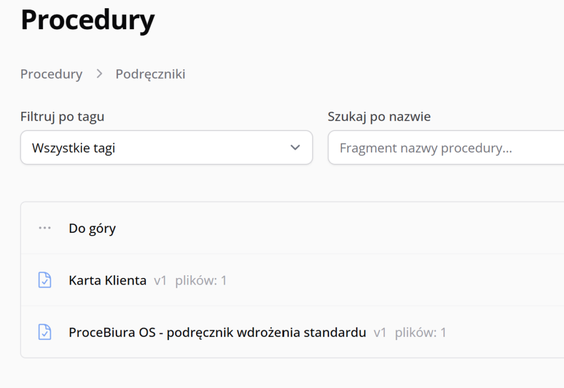Click the Szukaj po nazwie label
Image resolution: width=564 pixels, height=388 pixels.
(379, 117)
